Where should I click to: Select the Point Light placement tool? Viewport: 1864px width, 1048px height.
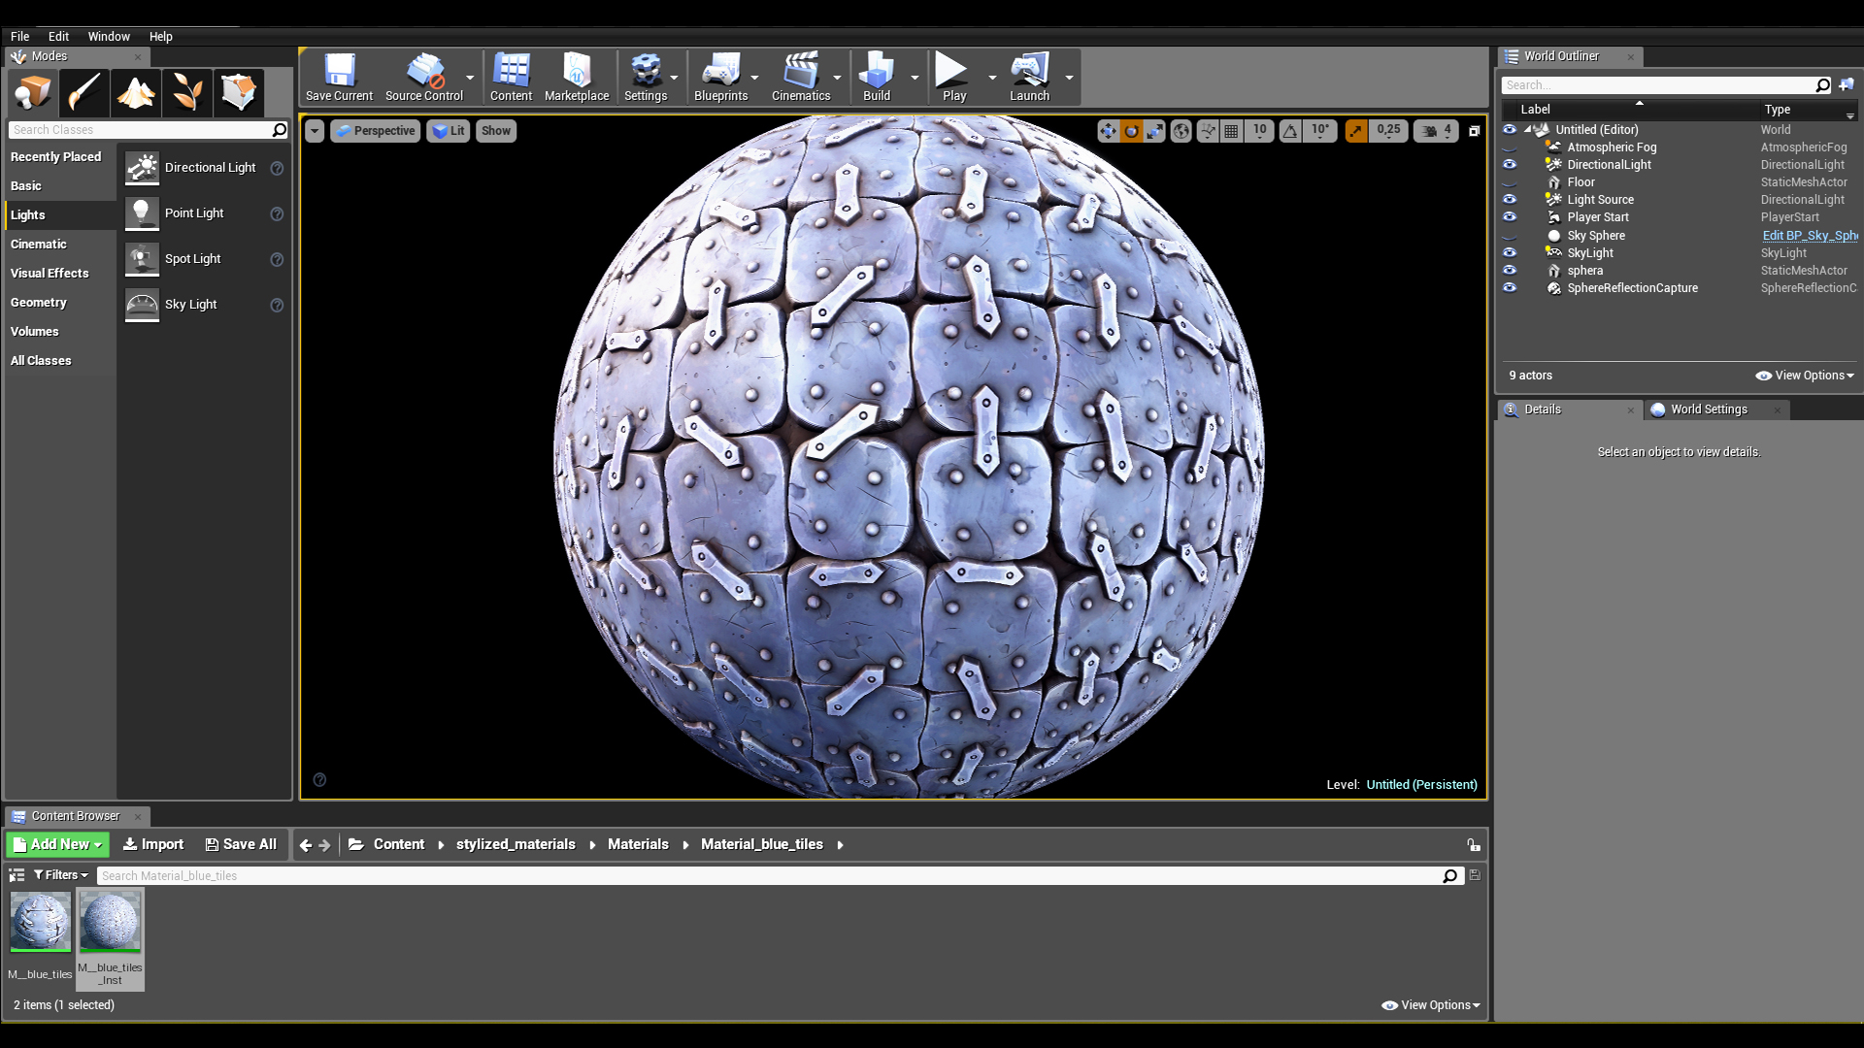(x=193, y=213)
